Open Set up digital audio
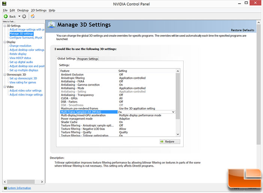Screen dimensions: 263x193 [21, 62]
